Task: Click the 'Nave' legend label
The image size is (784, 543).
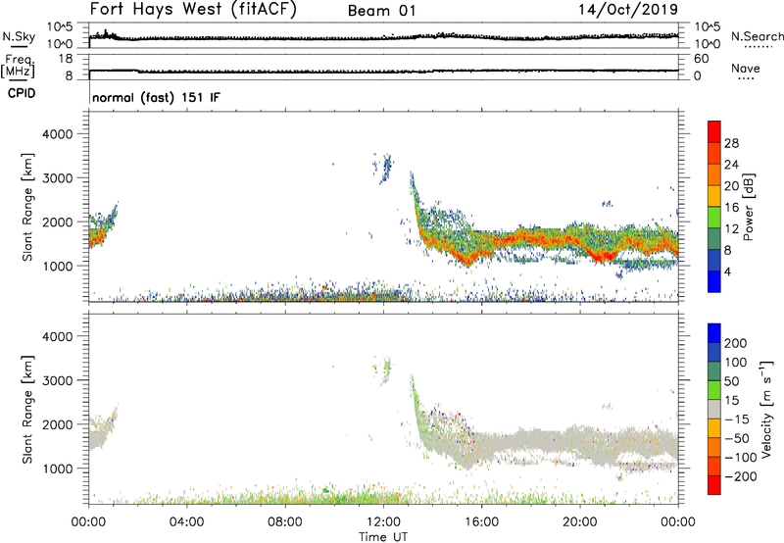Action: pyautogui.click(x=746, y=69)
